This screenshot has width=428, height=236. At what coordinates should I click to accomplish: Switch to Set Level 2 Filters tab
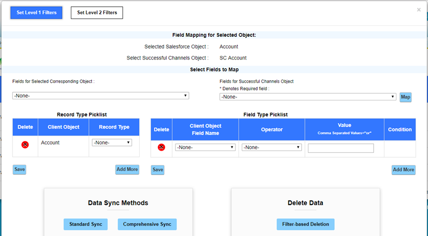(97, 12)
